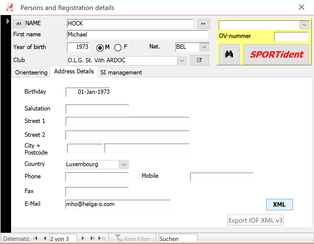Select the Address Details tab
314x244 pixels.
[x=74, y=71]
